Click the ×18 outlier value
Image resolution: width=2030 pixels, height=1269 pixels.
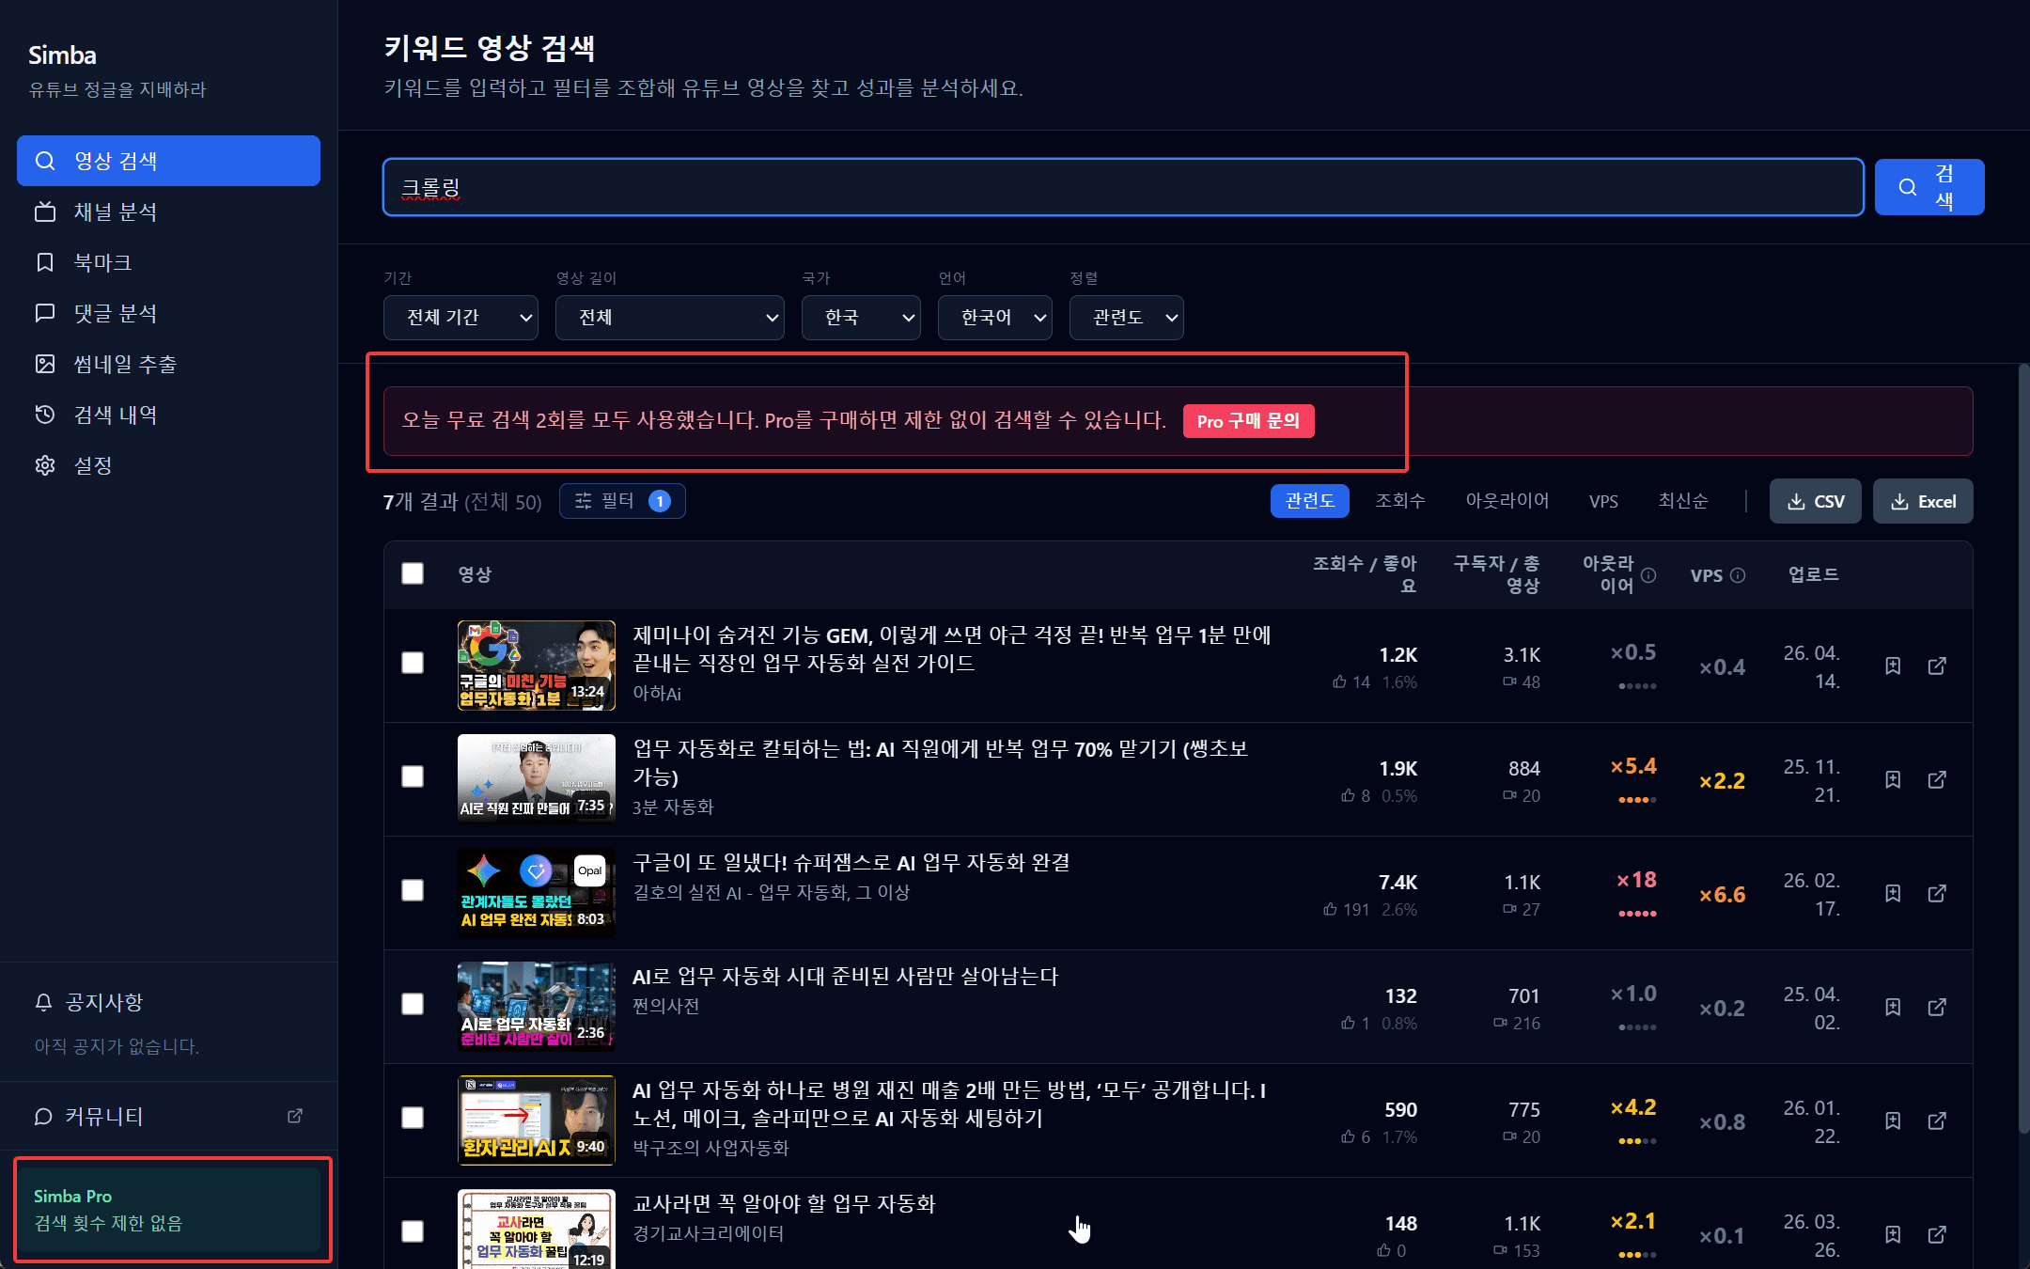[x=1636, y=880]
